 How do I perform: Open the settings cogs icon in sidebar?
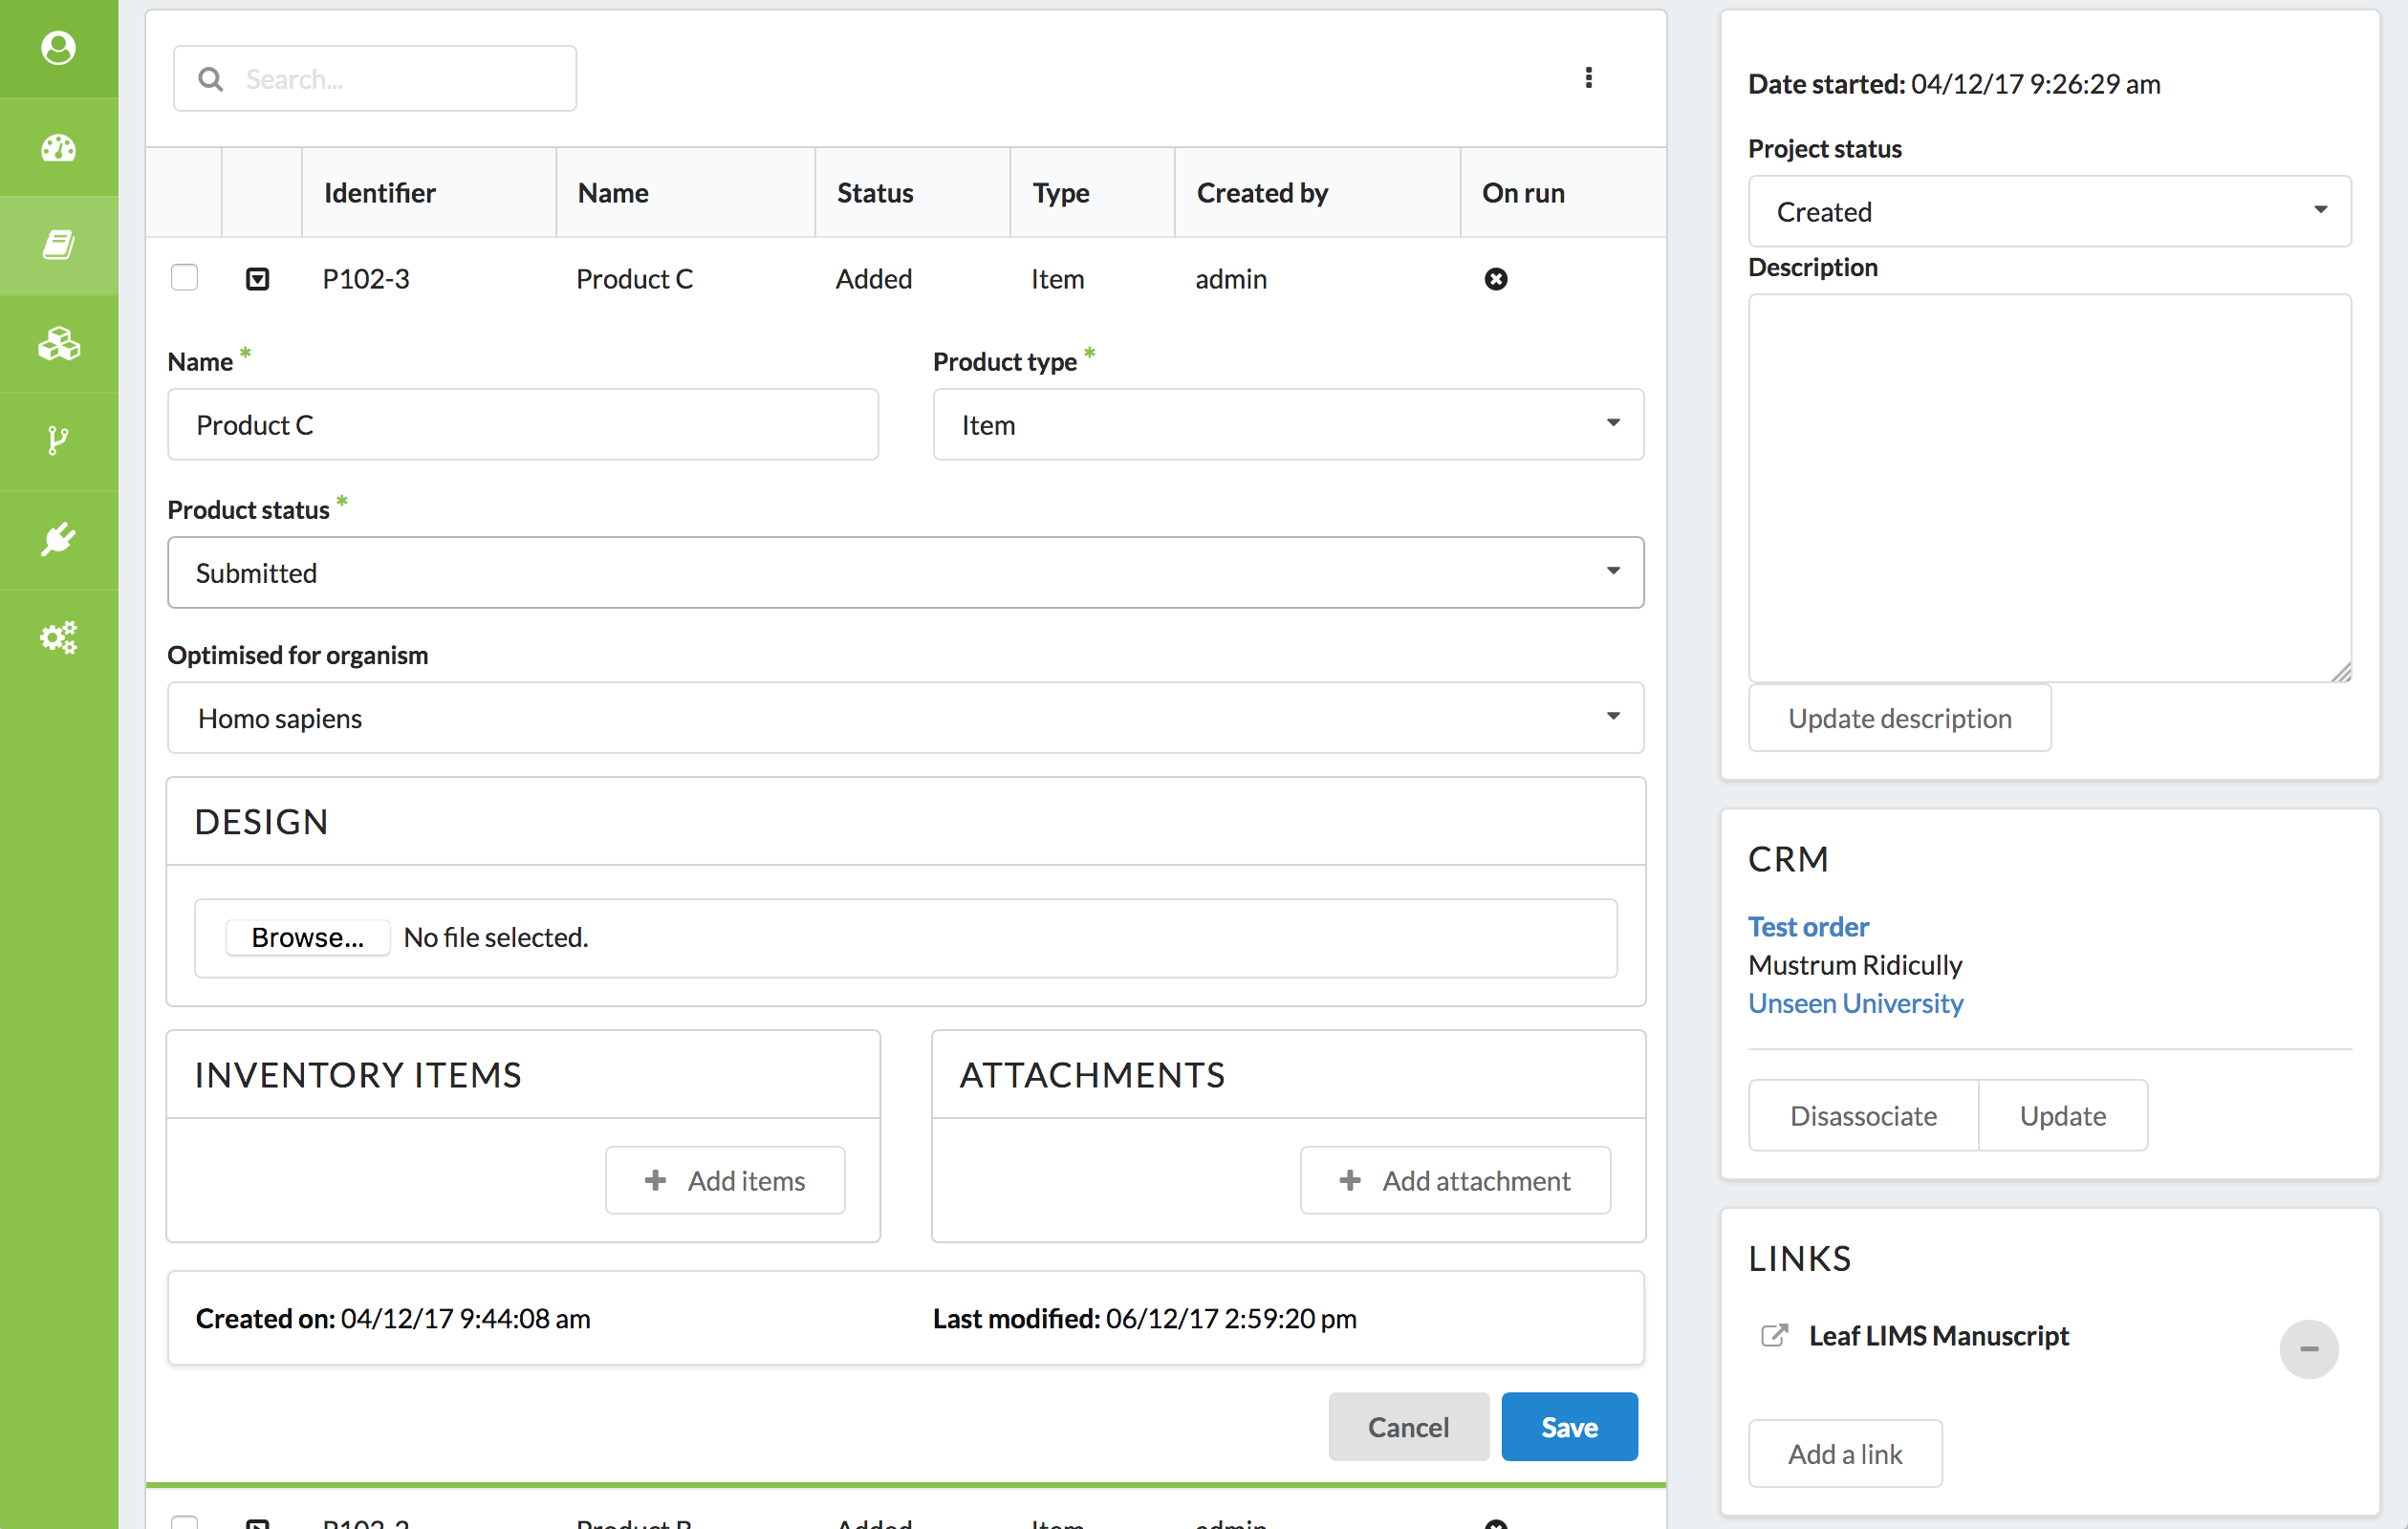coord(58,637)
